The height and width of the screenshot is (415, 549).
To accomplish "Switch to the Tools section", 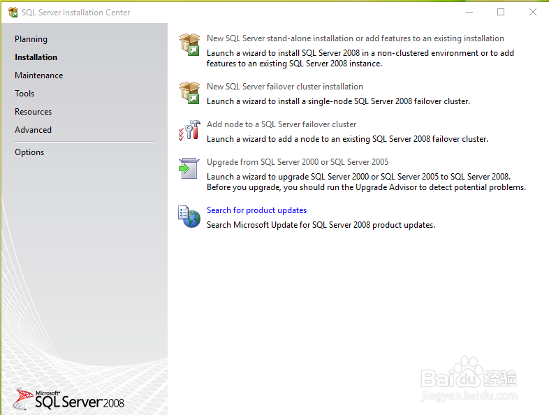I will [x=24, y=94].
